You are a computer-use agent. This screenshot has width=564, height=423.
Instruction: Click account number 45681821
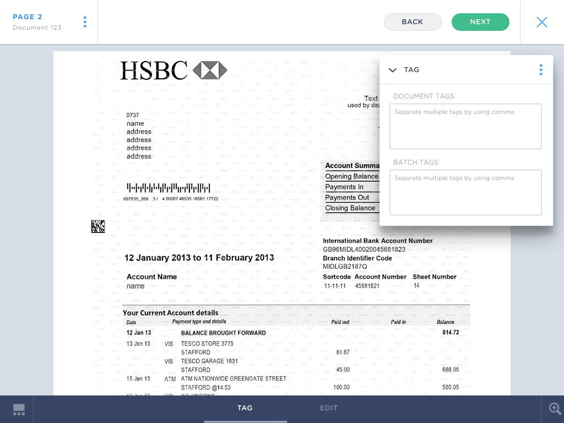point(367,286)
